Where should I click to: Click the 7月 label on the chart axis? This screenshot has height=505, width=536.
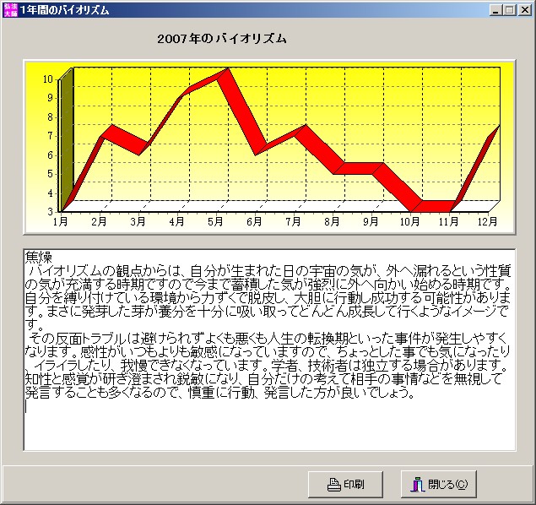tap(293, 221)
